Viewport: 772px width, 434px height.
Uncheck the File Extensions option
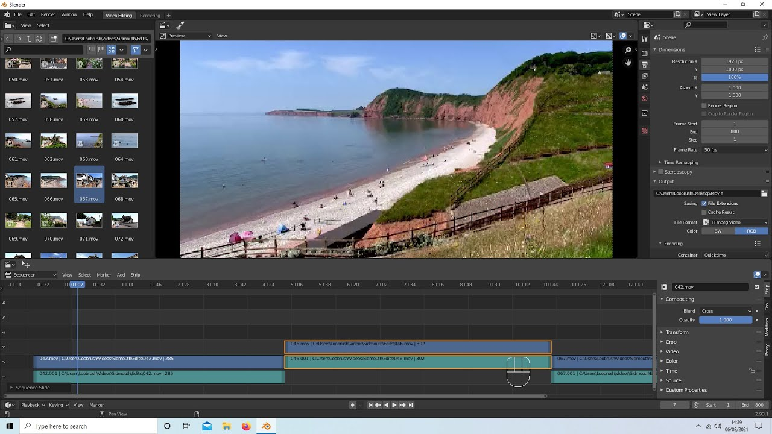point(704,203)
